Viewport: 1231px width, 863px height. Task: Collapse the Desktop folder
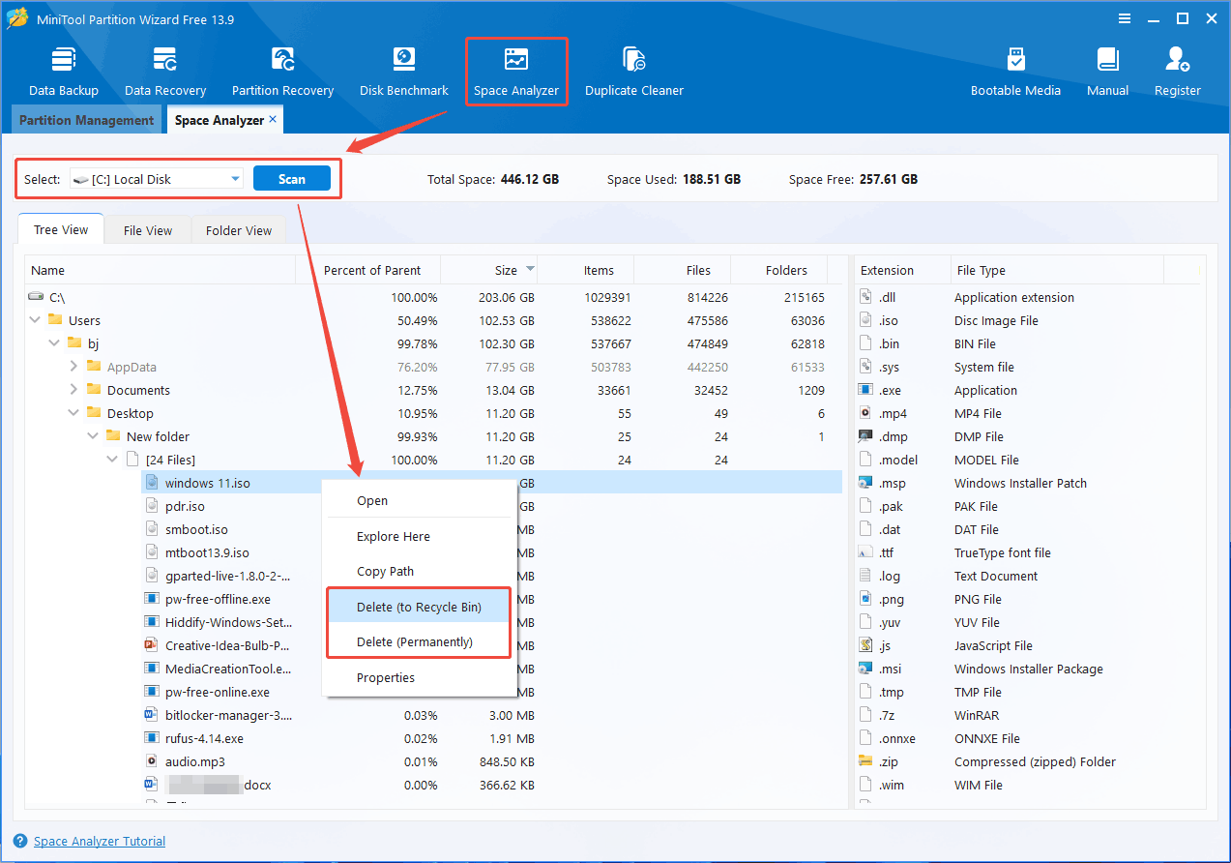74,413
